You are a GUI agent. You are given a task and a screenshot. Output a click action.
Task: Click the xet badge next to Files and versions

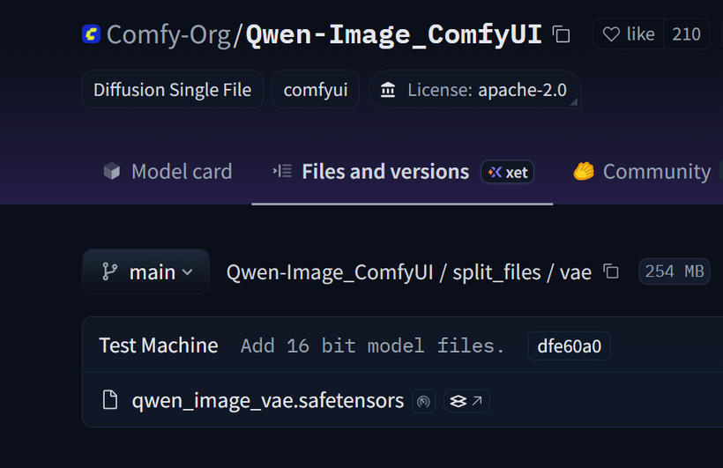(x=507, y=172)
